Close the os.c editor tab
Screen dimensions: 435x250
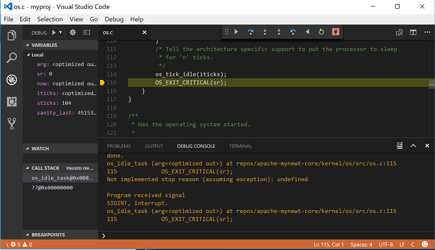point(144,32)
